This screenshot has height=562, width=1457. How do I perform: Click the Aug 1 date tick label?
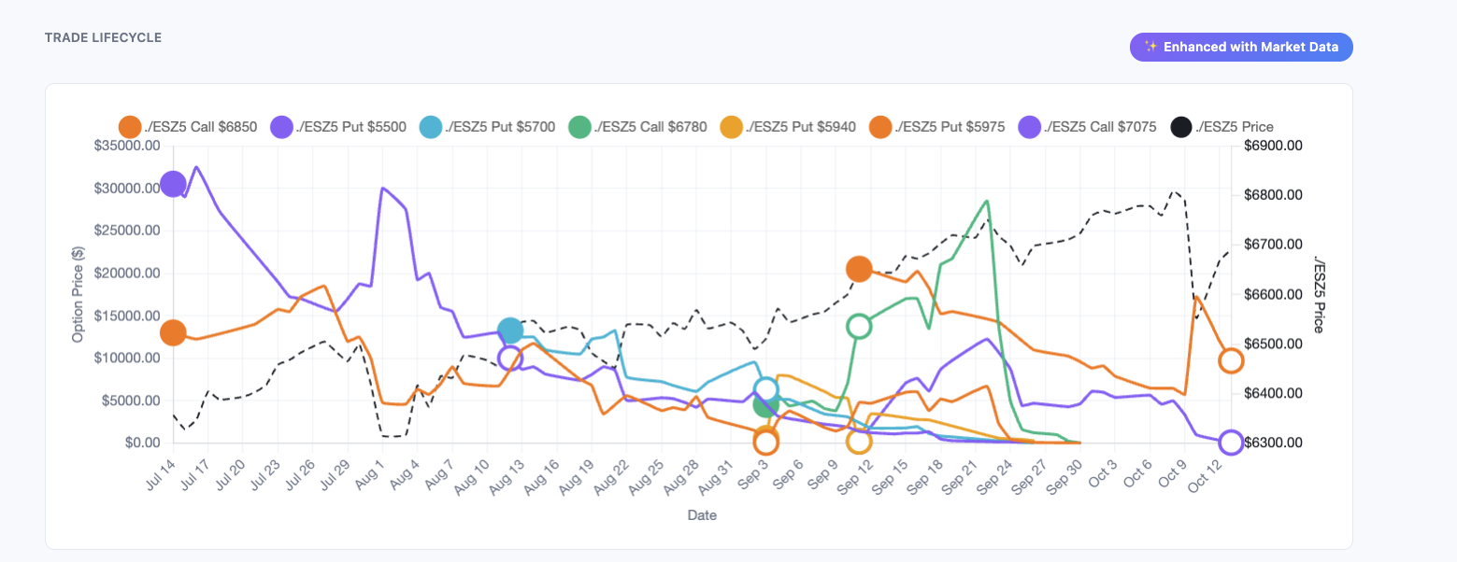(372, 472)
